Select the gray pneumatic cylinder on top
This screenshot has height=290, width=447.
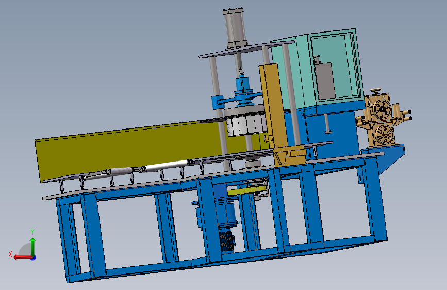coord(235,28)
